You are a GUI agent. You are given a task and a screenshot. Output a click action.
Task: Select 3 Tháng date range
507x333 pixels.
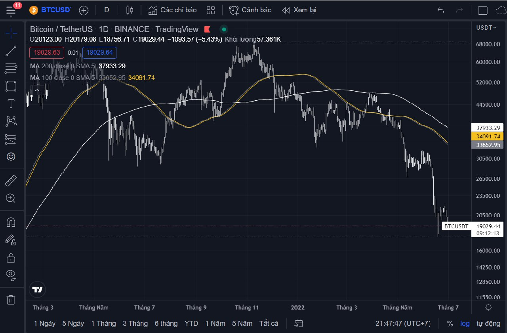pos(135,323)
